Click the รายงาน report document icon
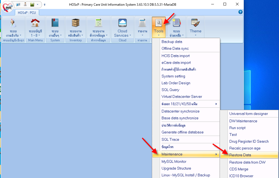The height and width of the screenshot is (178, 279). pos(142,23)
